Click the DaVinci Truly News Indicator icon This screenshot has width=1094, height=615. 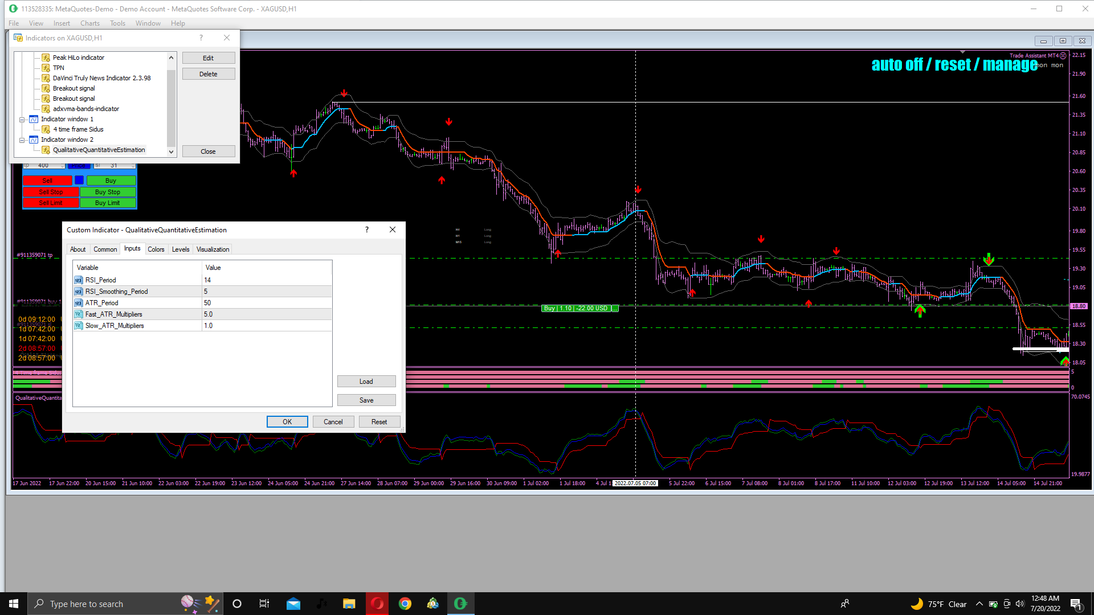click(46, 78)
